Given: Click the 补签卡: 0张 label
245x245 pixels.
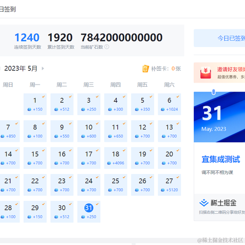Looking at the screenshot, I should 166,69.
